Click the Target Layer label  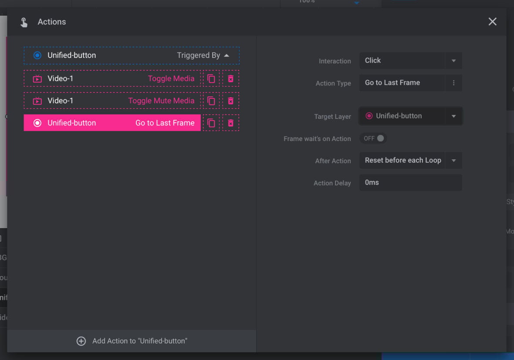pos(332,117)
